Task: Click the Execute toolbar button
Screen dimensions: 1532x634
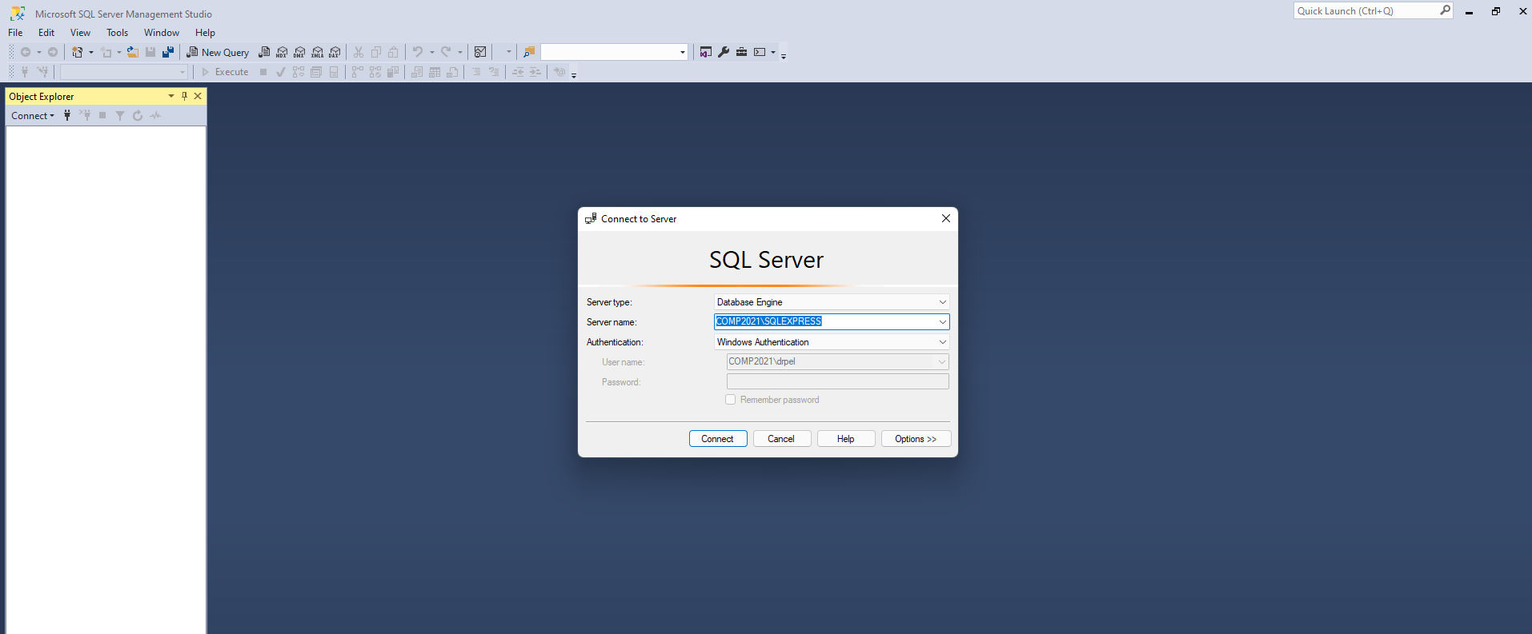Action: tap(225, 72)
